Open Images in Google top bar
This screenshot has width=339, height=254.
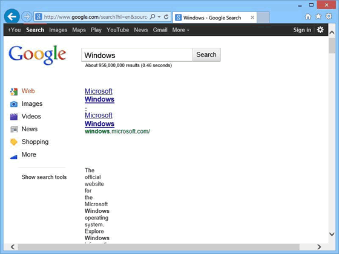58,30
